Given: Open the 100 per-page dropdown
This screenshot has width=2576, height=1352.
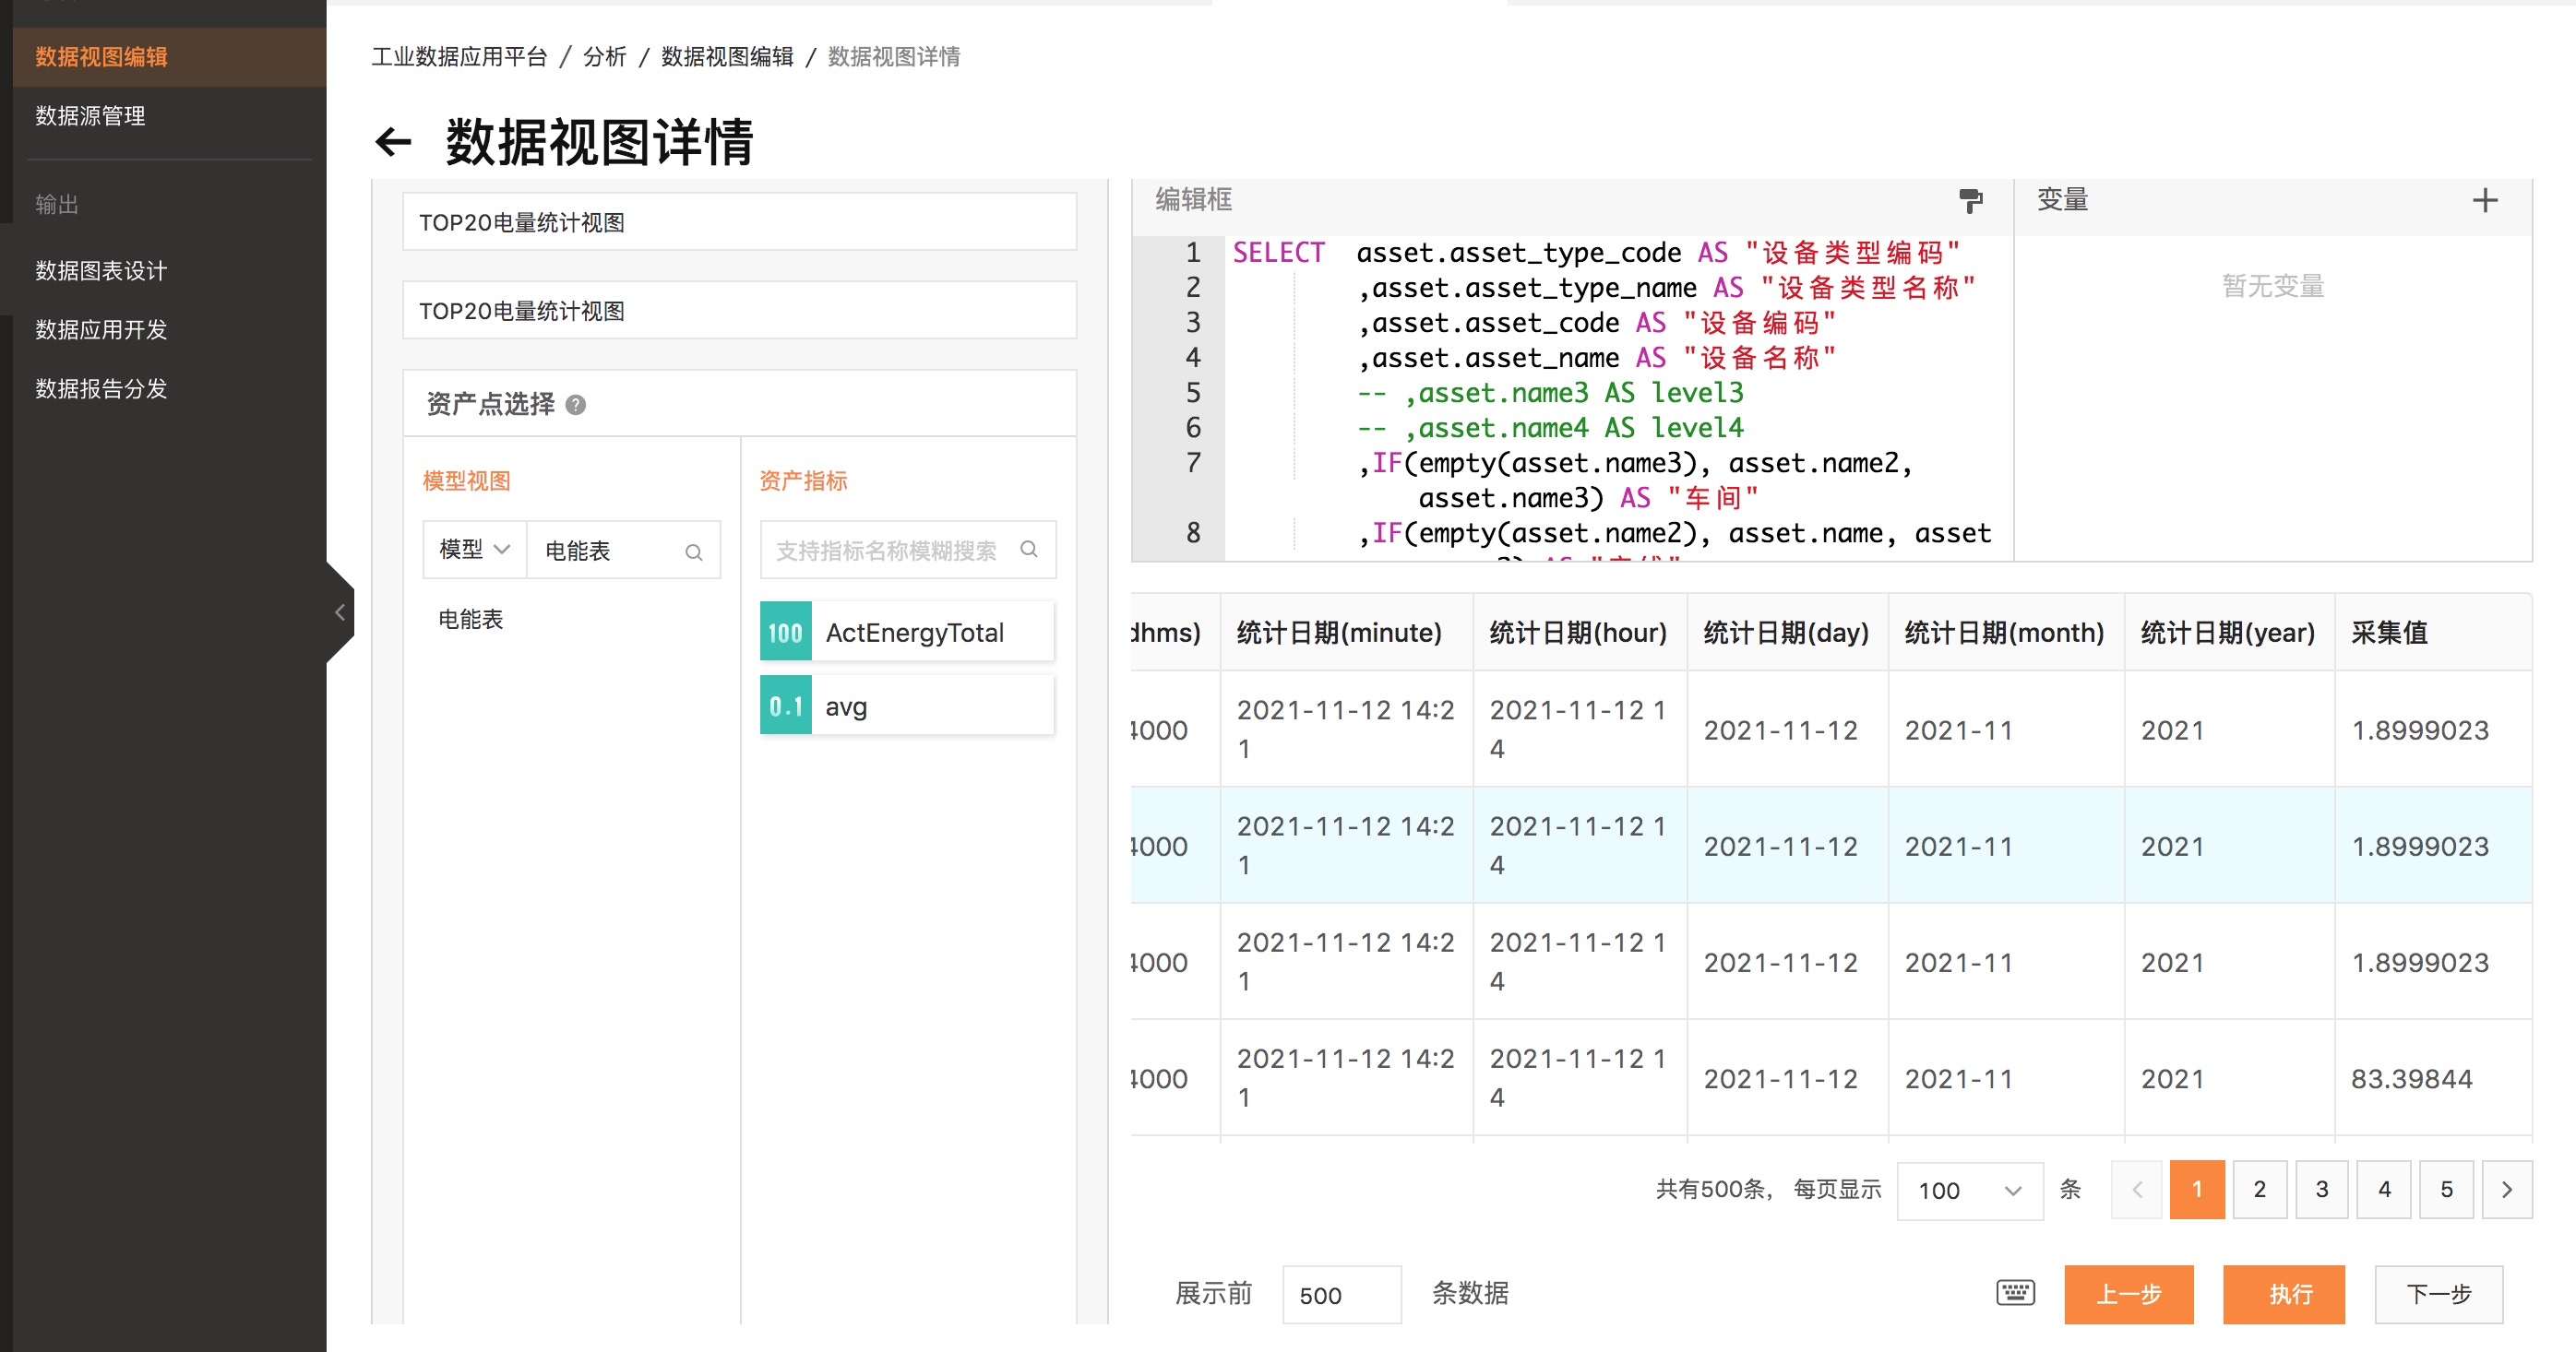Looking at the screenshot, I should click(x=1969, y=1190).
